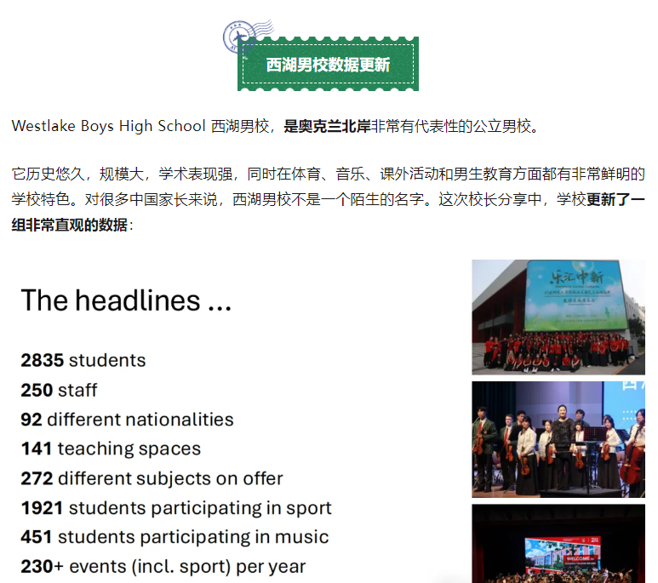Click the bold 是奥克兰北岸 phrase
658x583 pixels.
tap(327, 126)
